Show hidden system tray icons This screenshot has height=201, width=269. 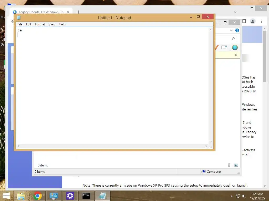pyautogui.click(x=231, y=196)
